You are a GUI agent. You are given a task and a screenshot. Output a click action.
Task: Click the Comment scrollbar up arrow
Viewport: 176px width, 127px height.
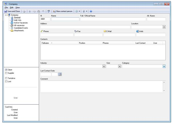tap(164, 82)
